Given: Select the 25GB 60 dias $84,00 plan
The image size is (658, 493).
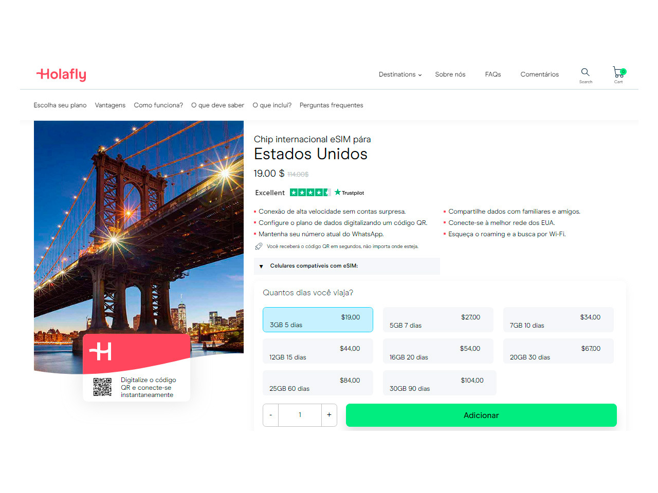Looking at the screenshot, I should pos(318,383).
